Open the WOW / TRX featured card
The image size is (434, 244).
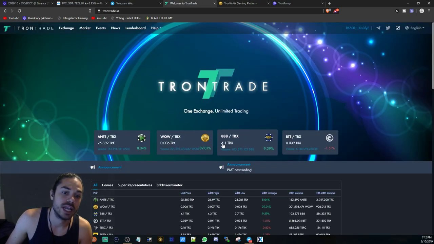185,143
